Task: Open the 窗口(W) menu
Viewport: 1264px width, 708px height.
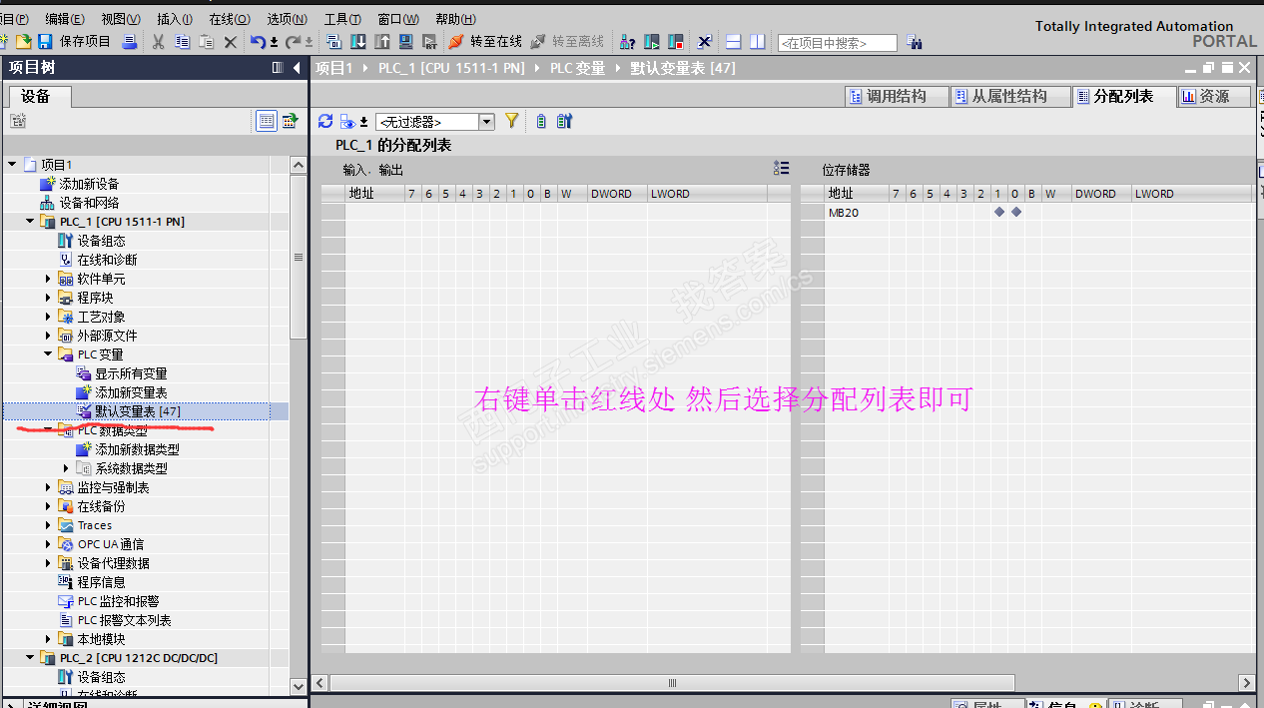Action: coord(398,19)
